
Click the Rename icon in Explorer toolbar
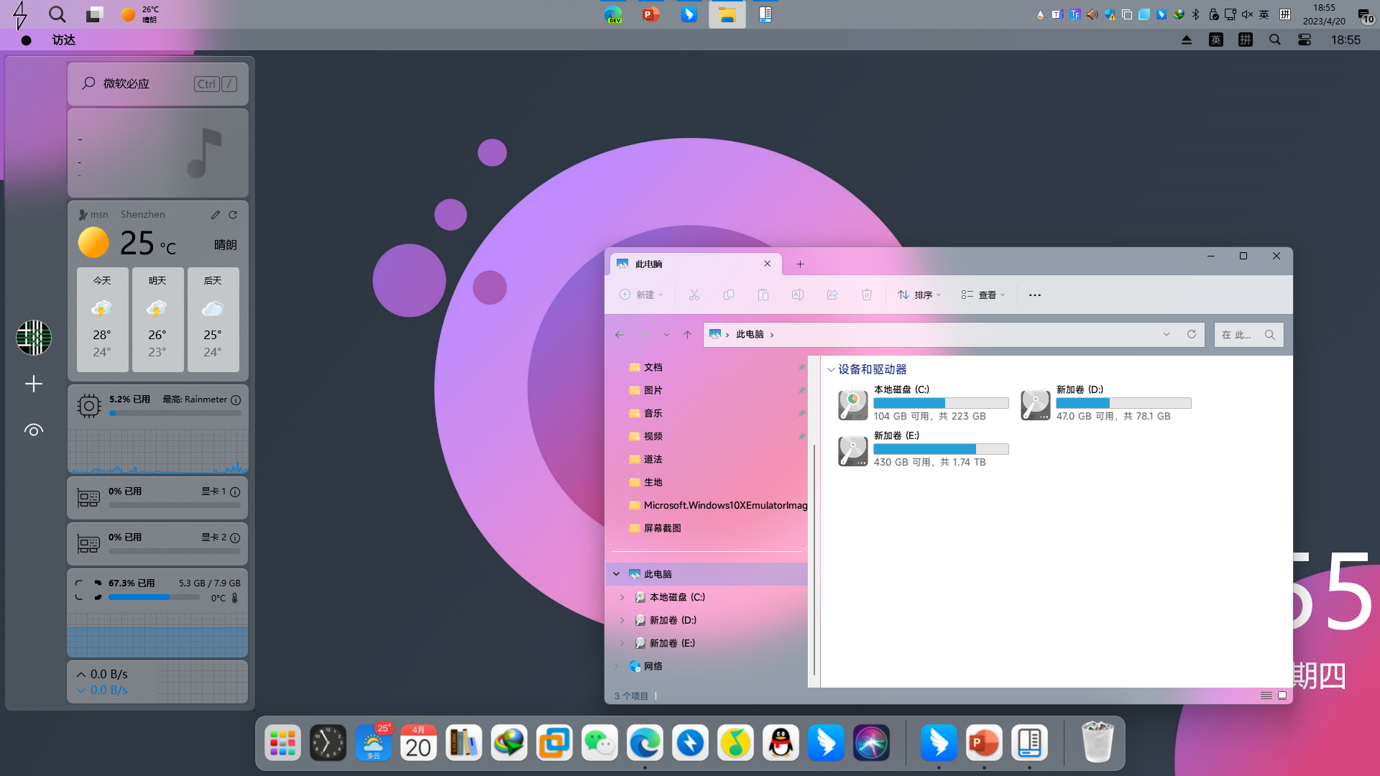coord(797,295)
